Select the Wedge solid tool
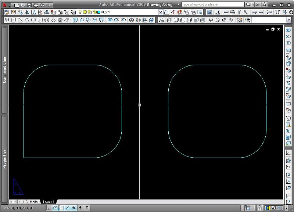 click(20, 20)
